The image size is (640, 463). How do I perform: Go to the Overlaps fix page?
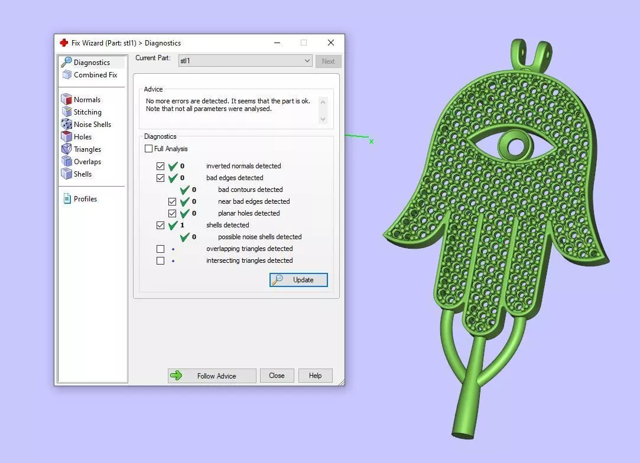(87, 162)
